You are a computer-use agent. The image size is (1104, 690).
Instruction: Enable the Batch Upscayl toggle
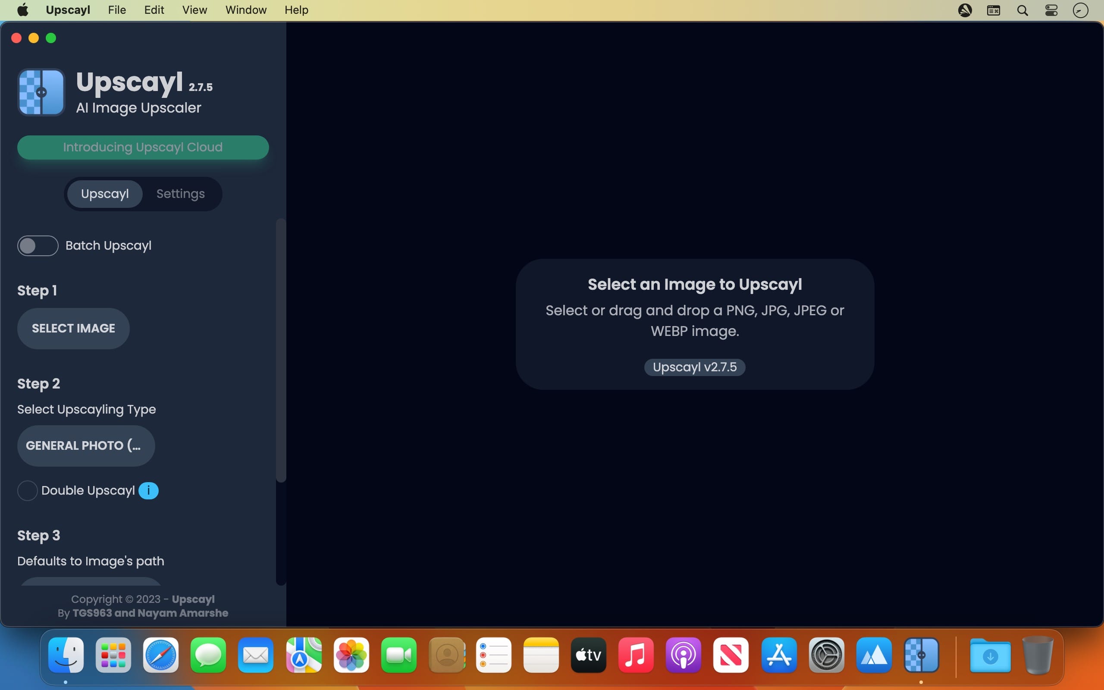38,245
